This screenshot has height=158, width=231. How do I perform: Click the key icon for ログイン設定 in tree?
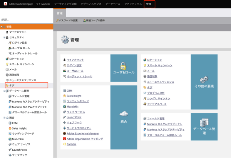[x=10, y=43]
